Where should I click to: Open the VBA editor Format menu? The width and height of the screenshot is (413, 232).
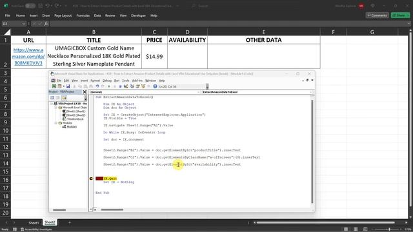coord(95,81)
